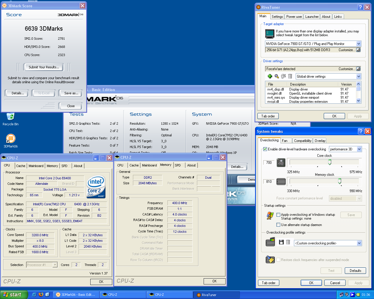Click the trash icon beside Global driver settings

point(290,76)
